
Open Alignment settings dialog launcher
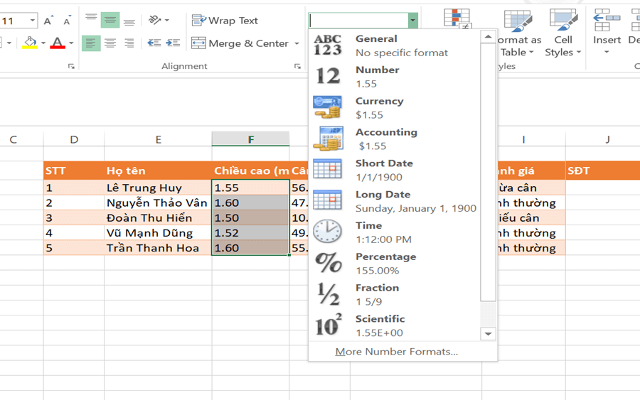(x=297, y=66)
